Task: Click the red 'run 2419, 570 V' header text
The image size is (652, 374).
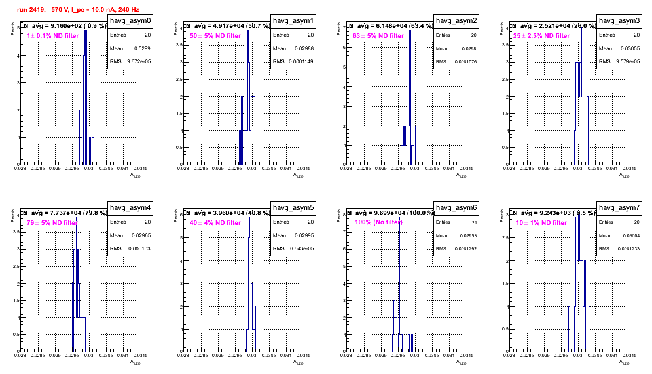Action: point(78,9)
